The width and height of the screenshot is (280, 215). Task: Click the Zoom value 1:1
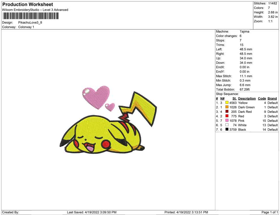[x=270, y=21]
